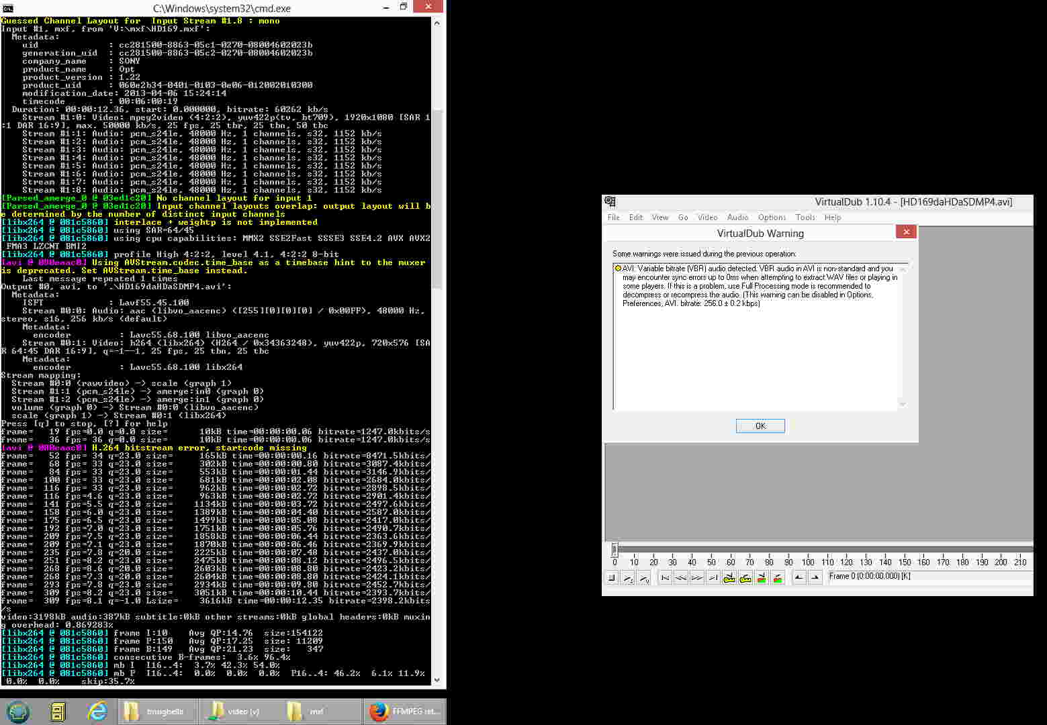Click the "Stream mapping:" line in cmd

click(x=41, y=375)
